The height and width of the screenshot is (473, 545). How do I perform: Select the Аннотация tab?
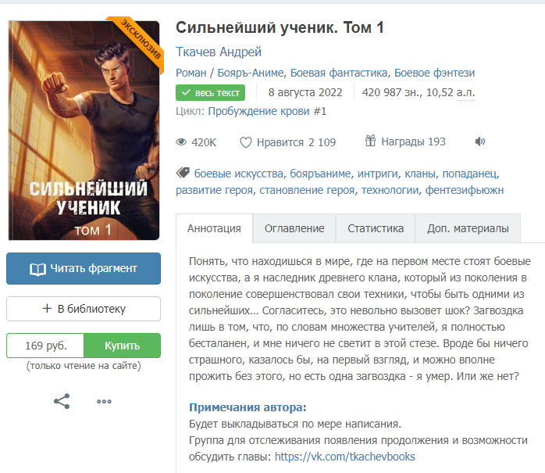point(214,228)
